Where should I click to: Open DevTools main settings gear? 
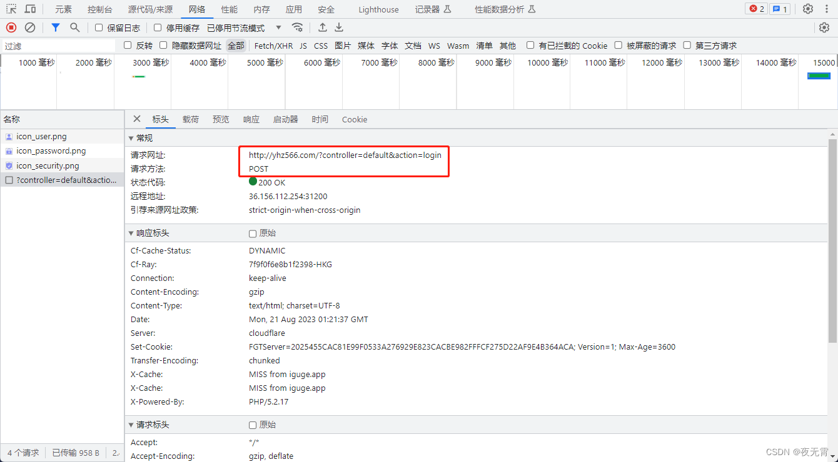click(808, 9)
